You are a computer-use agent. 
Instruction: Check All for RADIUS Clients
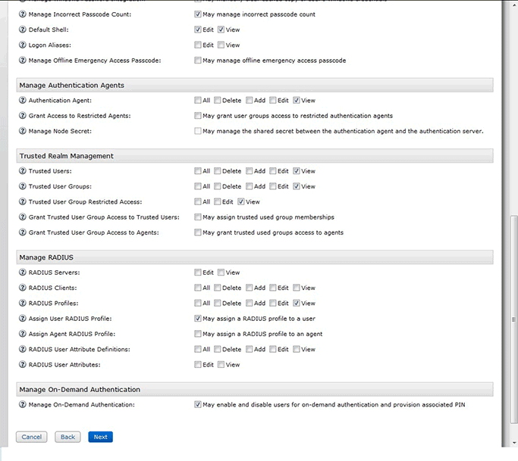tap(198, 288)
